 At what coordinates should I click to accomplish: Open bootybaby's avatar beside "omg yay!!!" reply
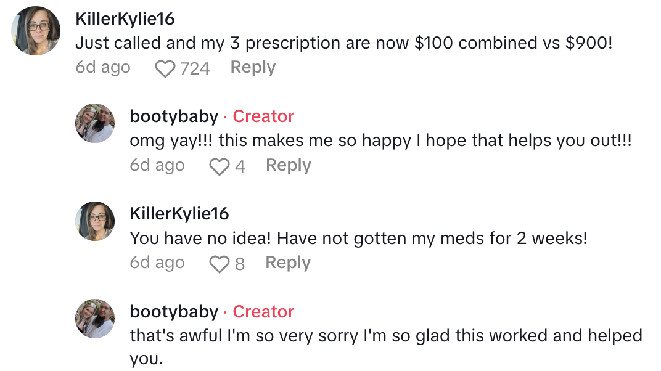(95, 124)
